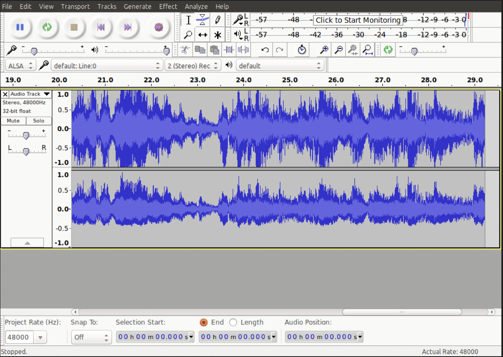Open the ALSA audio host dropdown
Image resolution: width=503 pixels, height=357 pixels.
[21, 66]
